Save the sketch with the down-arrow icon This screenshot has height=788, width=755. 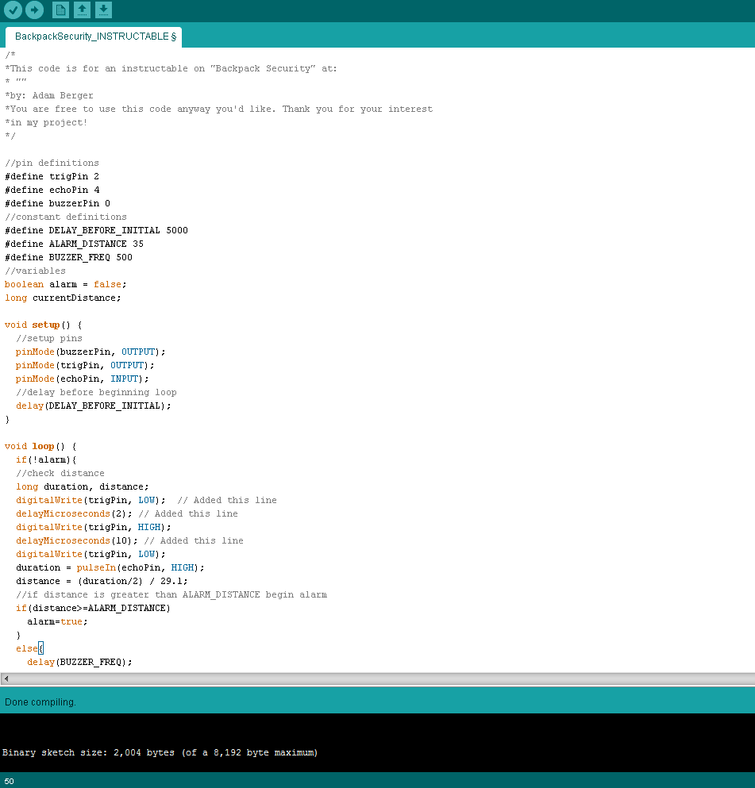pyautogui.click(x=104, y=10)
